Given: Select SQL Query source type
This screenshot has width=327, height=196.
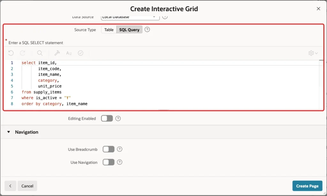Looking at the screenshot, I should click(129, 30).
